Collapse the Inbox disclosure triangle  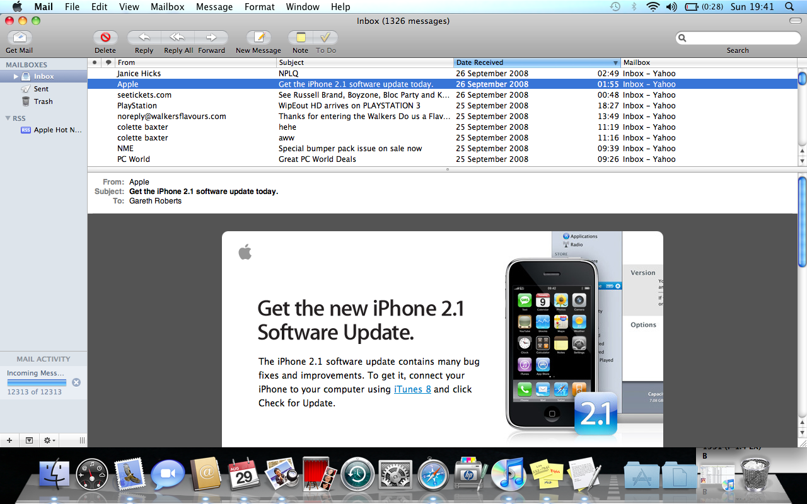pos(16,76)
